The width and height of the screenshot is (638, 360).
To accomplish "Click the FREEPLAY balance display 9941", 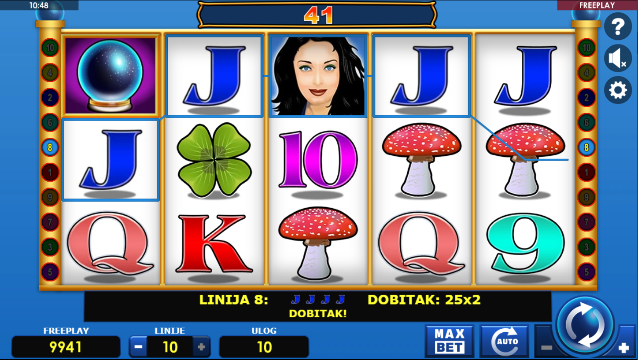I will (x=66, y=347).
